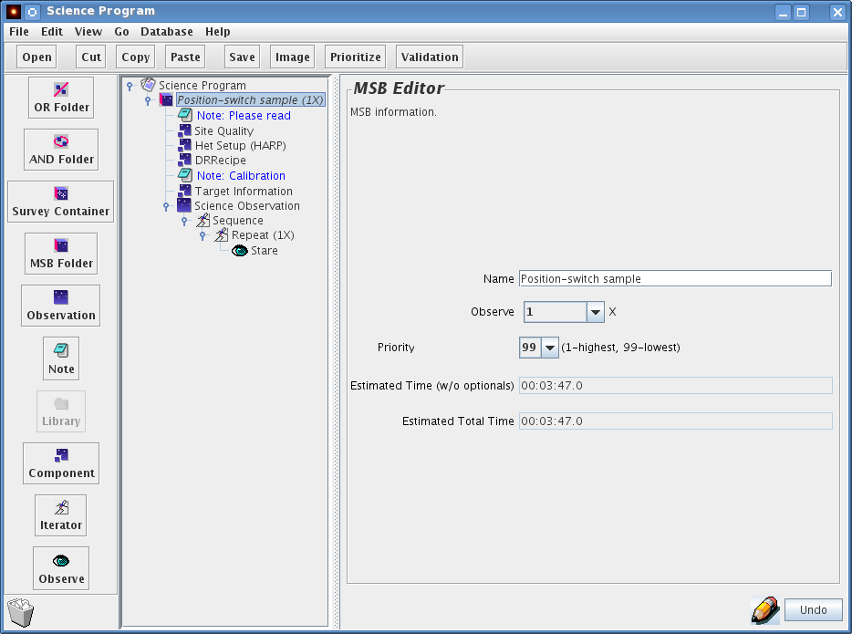Add a Component from sidebar
The width and height of the screenshot is (852, 634).
tap(61, 463)
